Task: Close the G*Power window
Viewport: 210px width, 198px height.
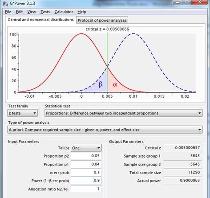Action: pyautogui.click(x=200, y=2)
